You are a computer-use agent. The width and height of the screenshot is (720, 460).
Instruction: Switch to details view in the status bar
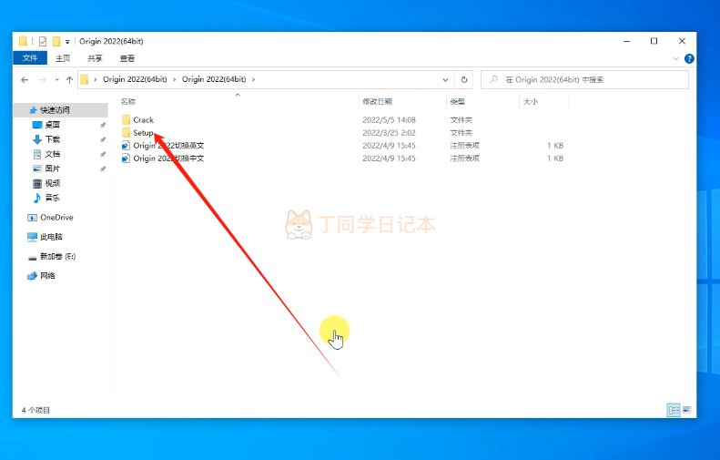click(x=674, y=410)
